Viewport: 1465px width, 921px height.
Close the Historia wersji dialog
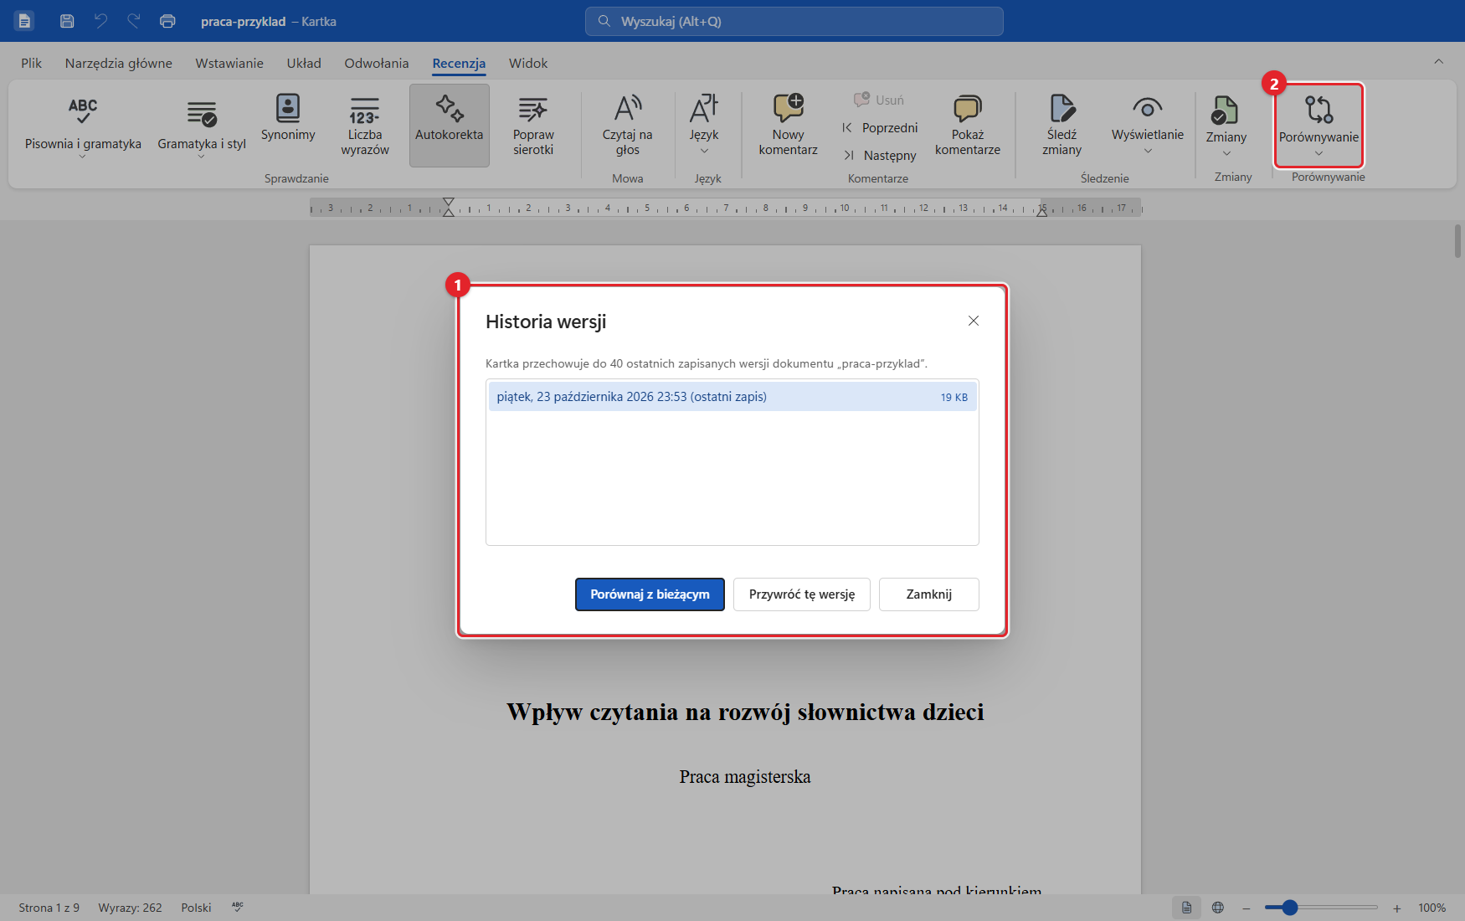(x=974, y=321)
